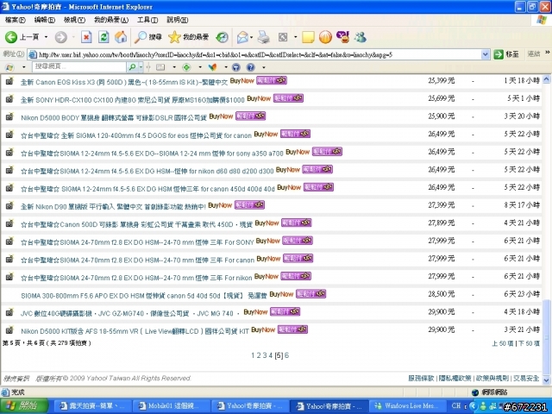Screen dimensions: 552x414
Task: Open the 編輯 menu
Action: pyautogui.click(x=44, y=20)
